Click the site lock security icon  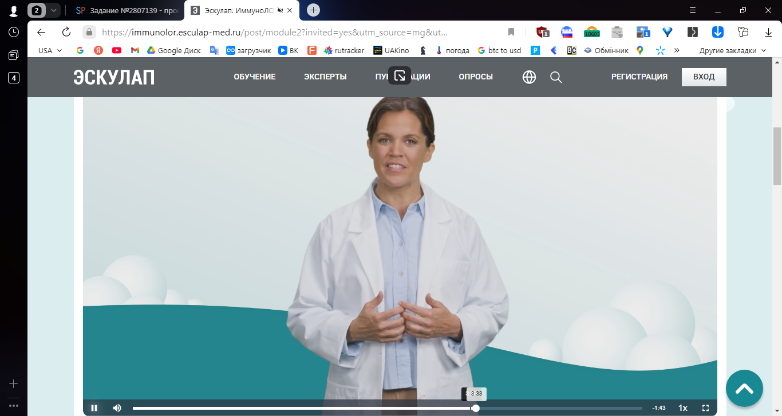89,32
